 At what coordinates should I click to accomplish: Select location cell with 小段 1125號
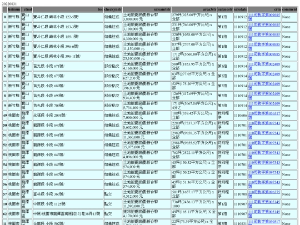[x=68, y=204]
